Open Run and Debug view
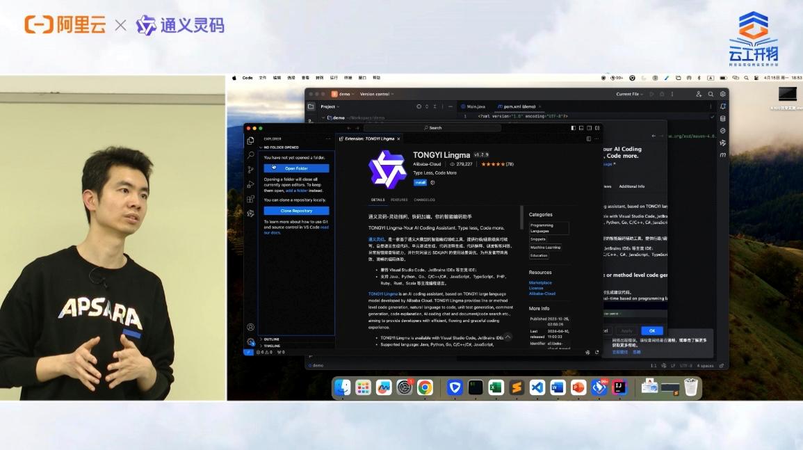Viewport: 803px width, 450px height. point(250,184)
